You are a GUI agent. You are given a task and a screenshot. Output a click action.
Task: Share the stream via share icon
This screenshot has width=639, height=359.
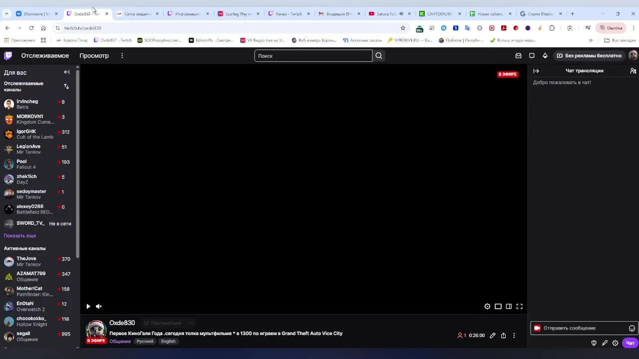tap(503, 336)
